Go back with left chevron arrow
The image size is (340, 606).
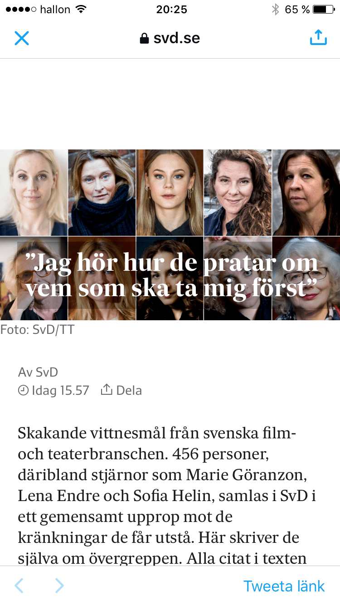[19, 586]
